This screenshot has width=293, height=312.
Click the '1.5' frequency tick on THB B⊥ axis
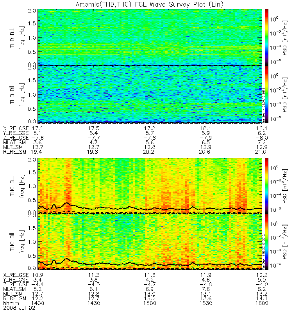tap(32, 23)
